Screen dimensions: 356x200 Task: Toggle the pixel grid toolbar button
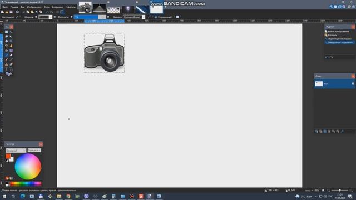[x=57, y=12]
